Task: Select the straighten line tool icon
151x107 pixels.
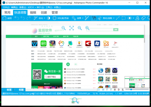Action: [118, 18]
